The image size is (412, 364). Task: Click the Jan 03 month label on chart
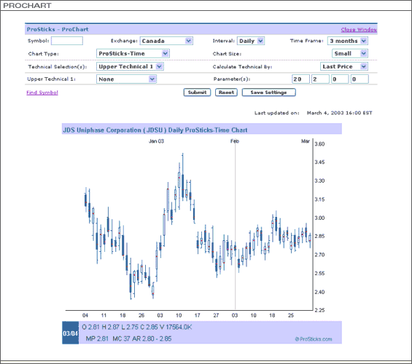point(156,141)
